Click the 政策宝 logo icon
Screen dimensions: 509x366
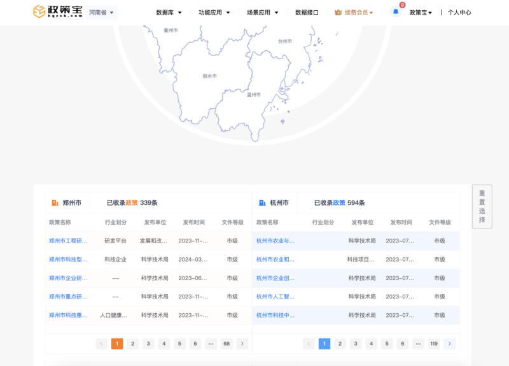(39, 12)
